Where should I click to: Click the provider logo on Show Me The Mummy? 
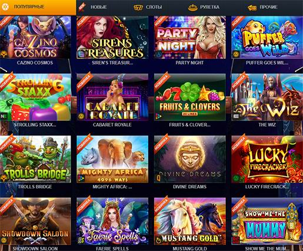click(236, 240)
